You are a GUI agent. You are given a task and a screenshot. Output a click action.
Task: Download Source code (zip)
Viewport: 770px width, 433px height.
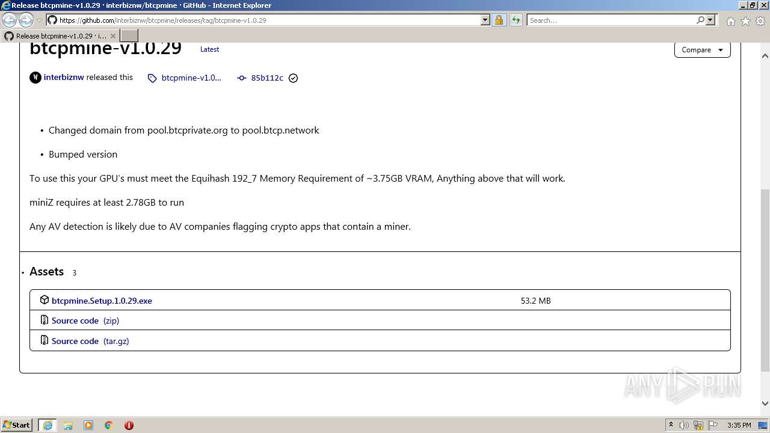pos(85,321)
